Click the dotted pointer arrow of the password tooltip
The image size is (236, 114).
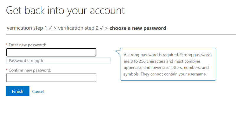point(118,53)
